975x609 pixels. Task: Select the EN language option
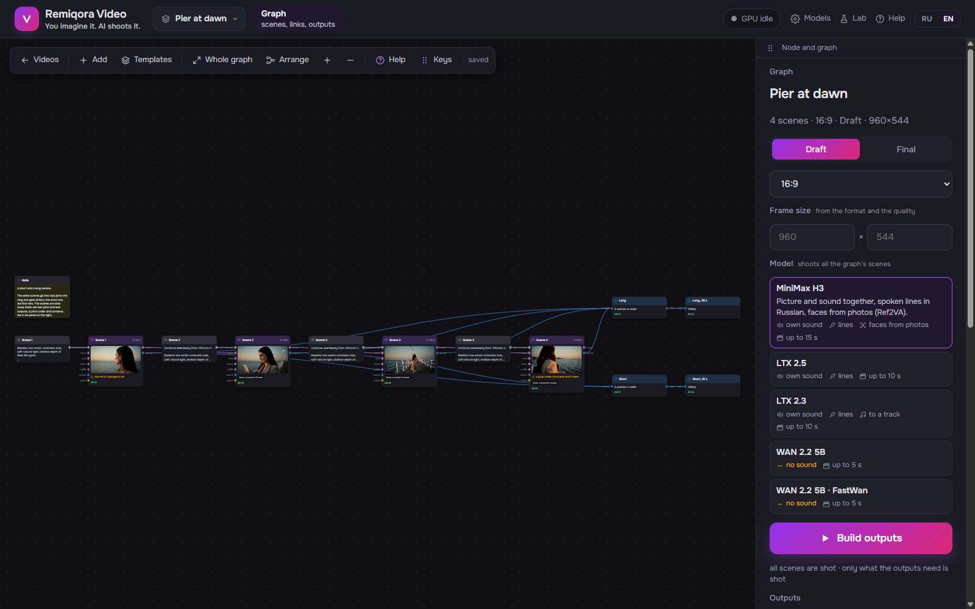tap(948, 19)
